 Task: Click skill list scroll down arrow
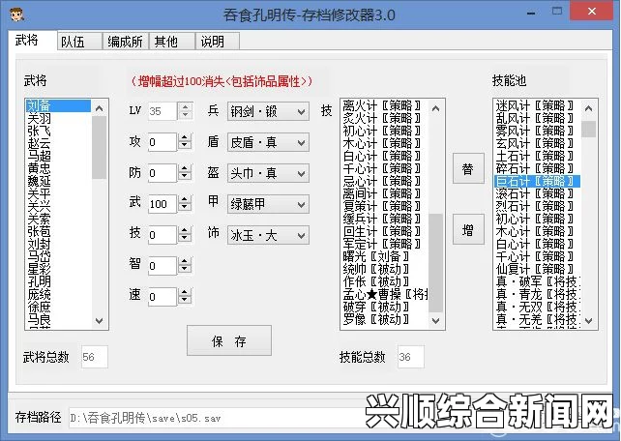click(435, 321)
